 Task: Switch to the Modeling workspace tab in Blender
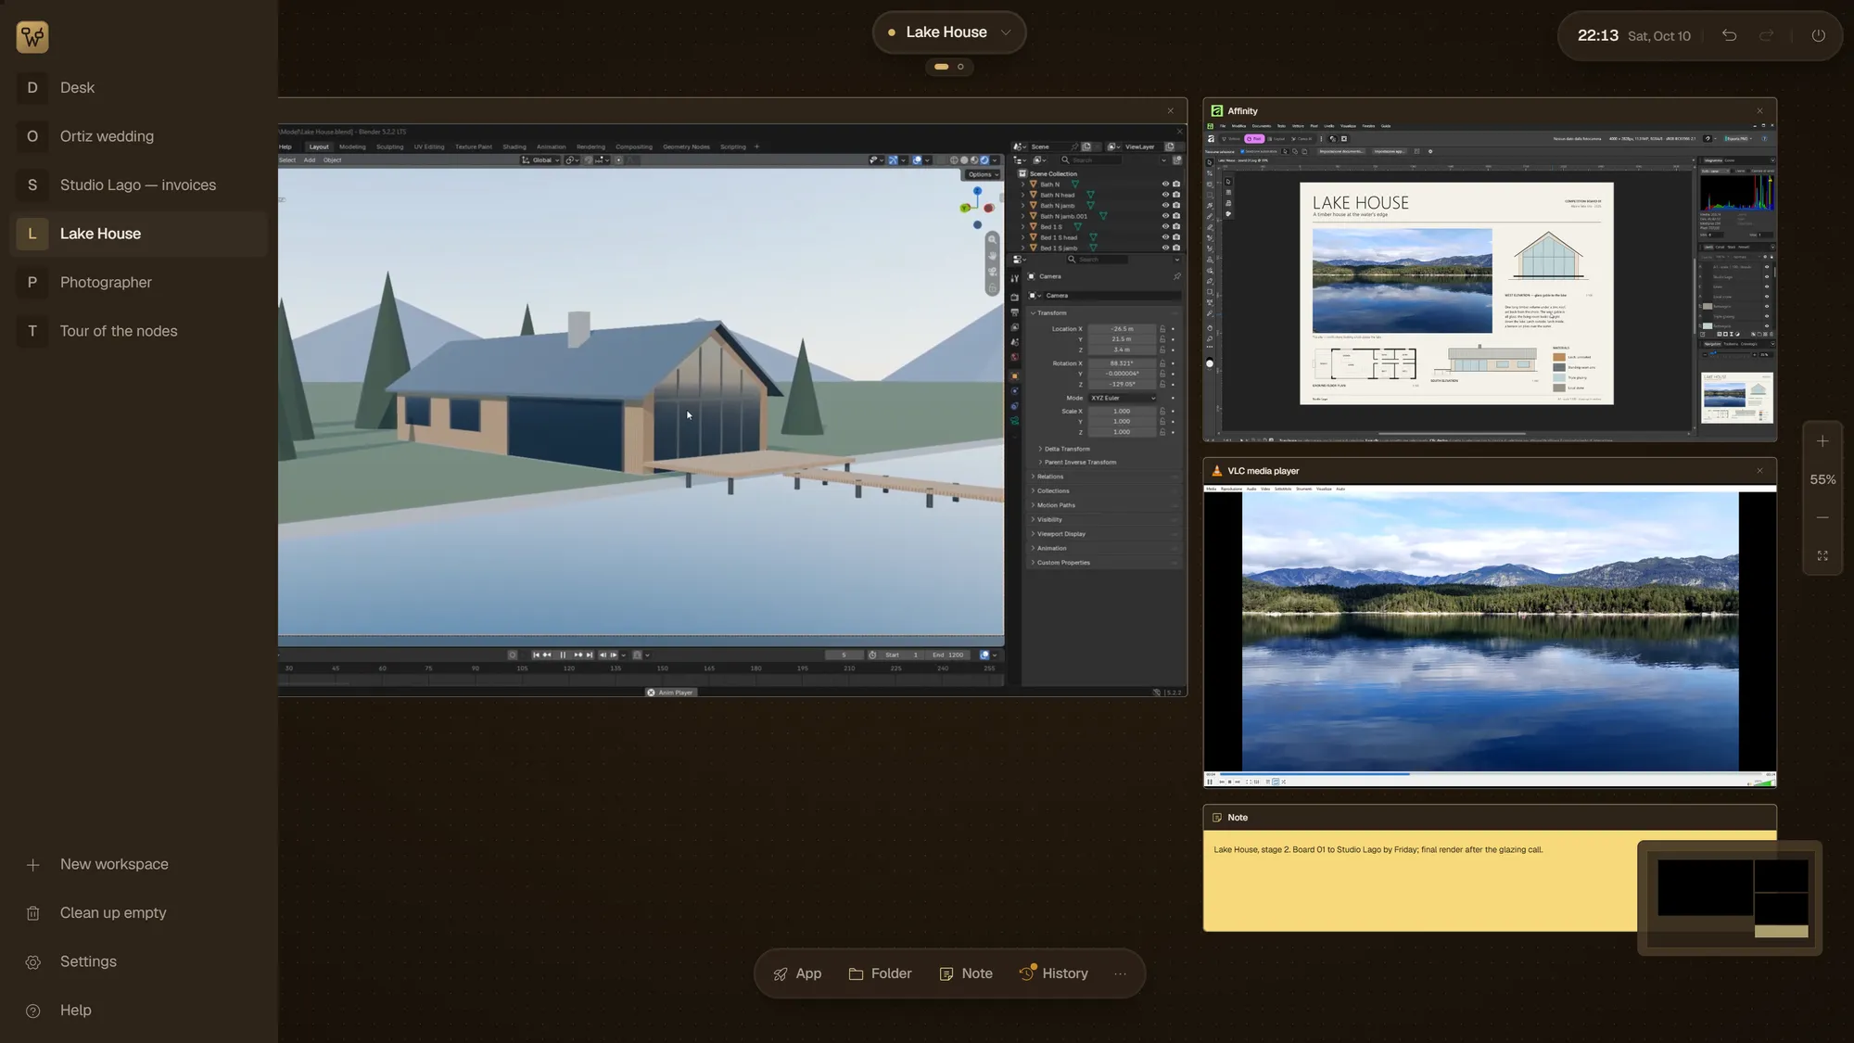(352, 146)
